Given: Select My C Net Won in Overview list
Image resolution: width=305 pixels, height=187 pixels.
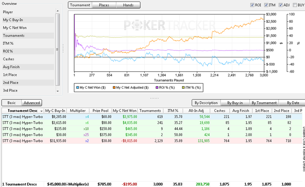Looking at the screenshot, I should pyautogui.click(x=28, y=28).
